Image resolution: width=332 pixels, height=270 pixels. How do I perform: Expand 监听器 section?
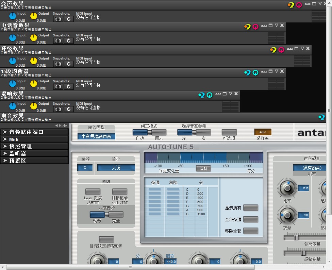[34, 153]
